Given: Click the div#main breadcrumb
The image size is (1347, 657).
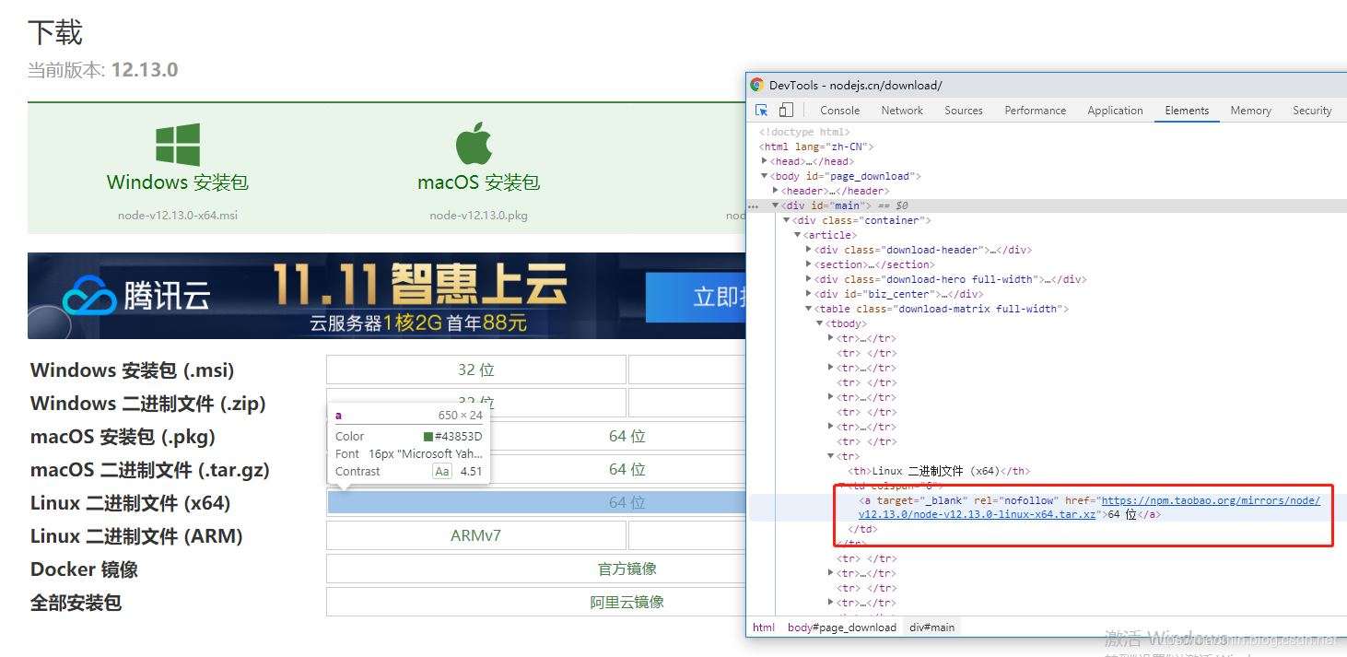Looking at the screenshot, I should click(x=932, y=628).
